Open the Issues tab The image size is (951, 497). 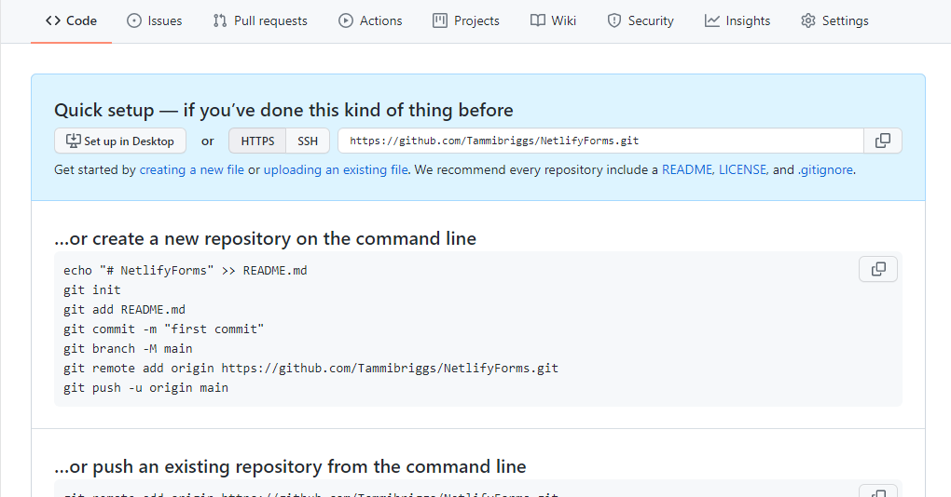click(x=154, y=20)
